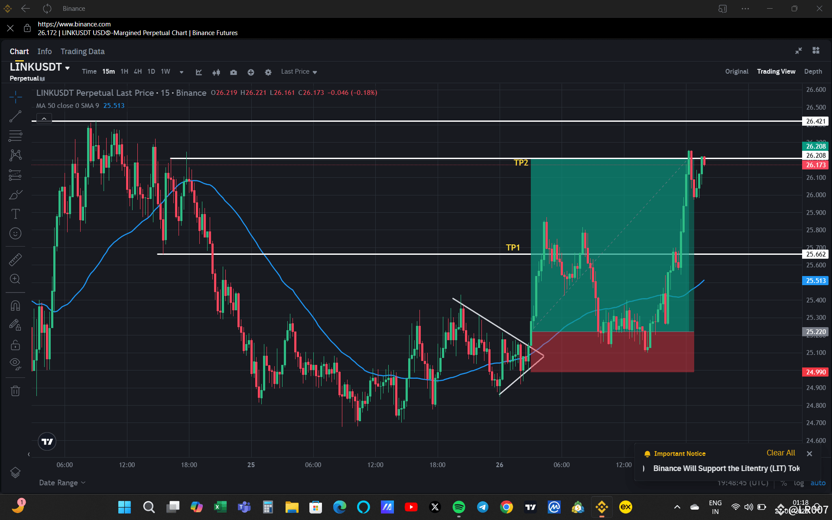Lock all drawing tools
The image size is (832, 520).
click(x=16, y=345)
